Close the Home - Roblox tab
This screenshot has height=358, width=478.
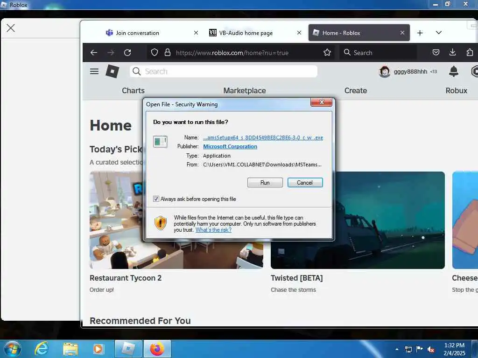(x=402, y=33)
